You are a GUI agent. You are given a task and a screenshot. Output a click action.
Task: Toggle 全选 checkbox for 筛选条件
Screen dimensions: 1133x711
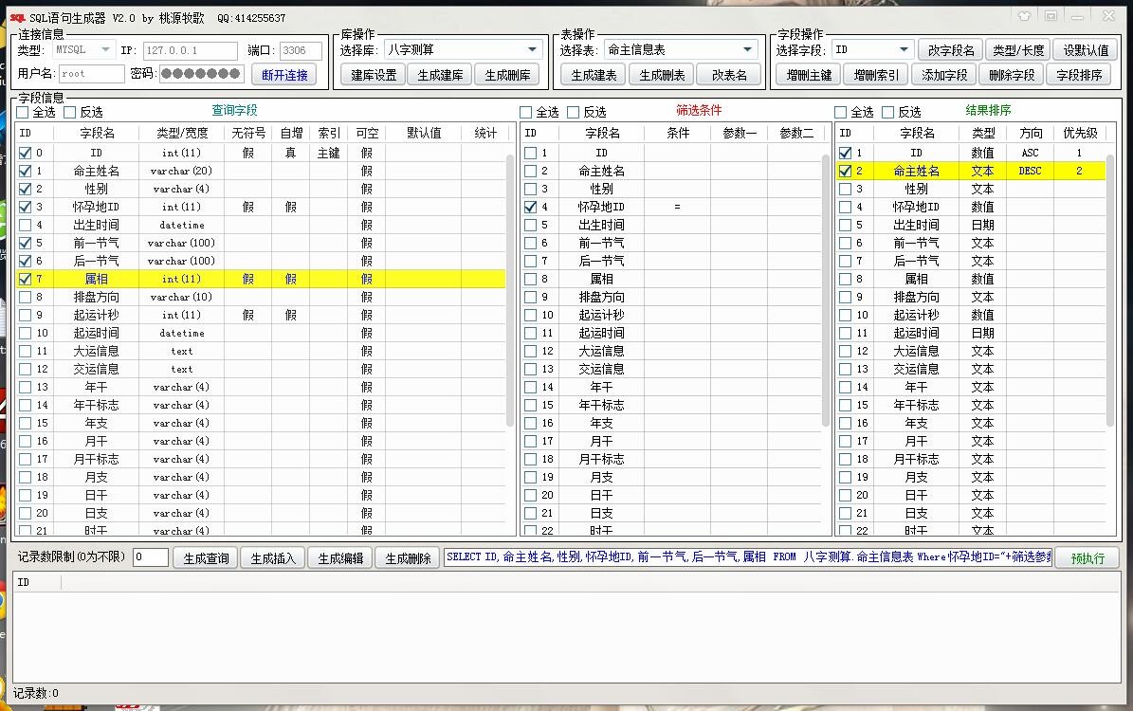[x=526, y=112]
